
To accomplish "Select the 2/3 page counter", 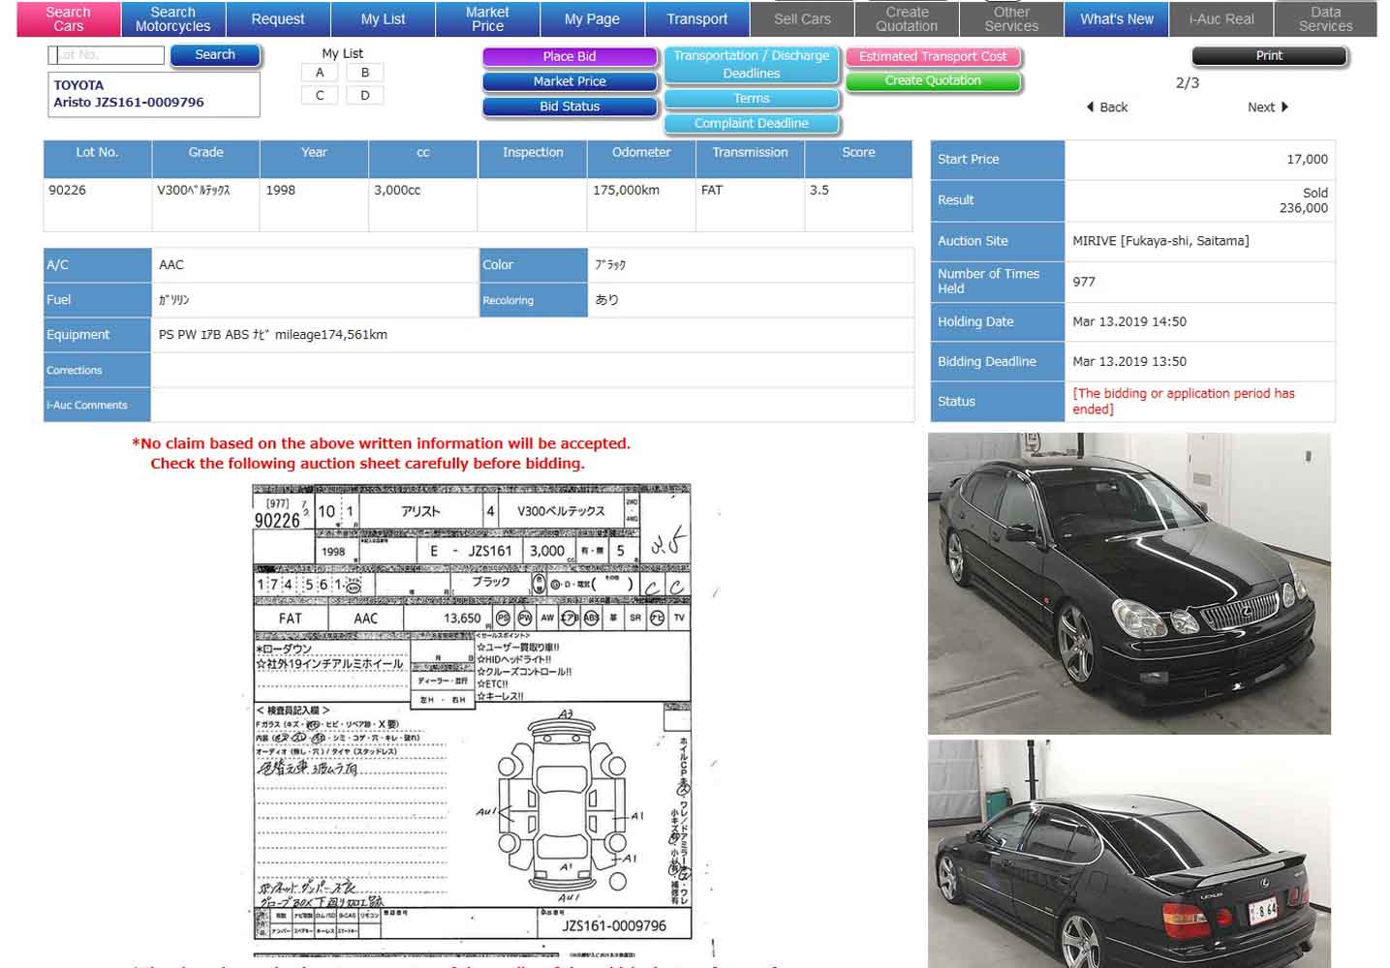I will (x=1187, y=83).
